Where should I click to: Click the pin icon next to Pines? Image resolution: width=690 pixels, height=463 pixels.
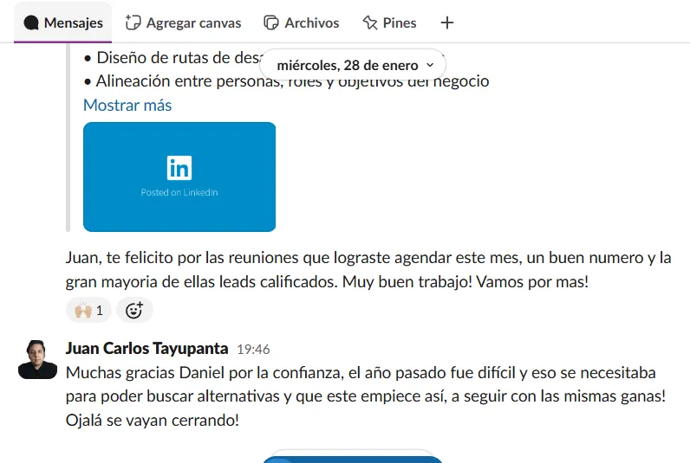pos(370,23)
